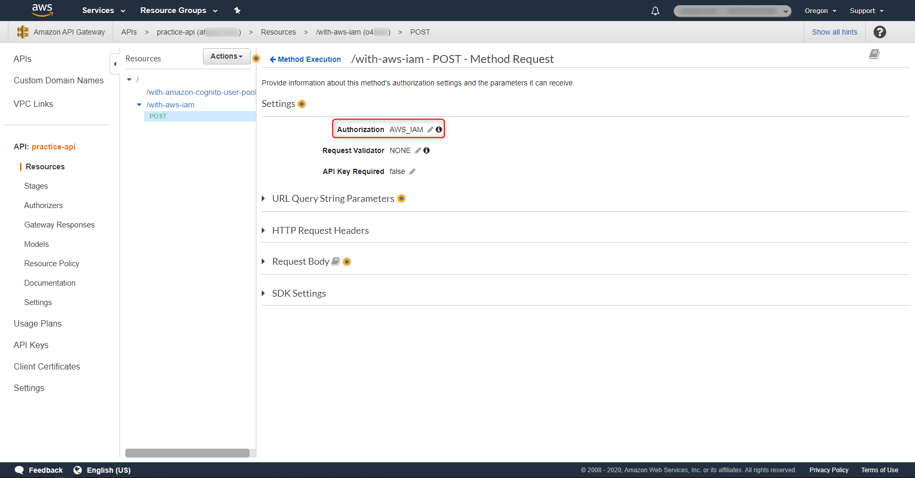Open the notifications bell
Screen dimensions: 915x478
point(655,10)
